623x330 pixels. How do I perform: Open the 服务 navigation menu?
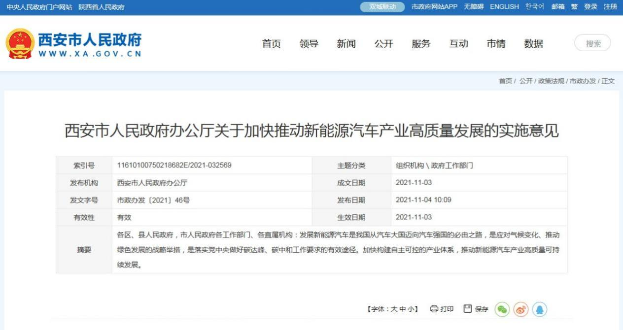pyautogui.click(x=421, y=44)
